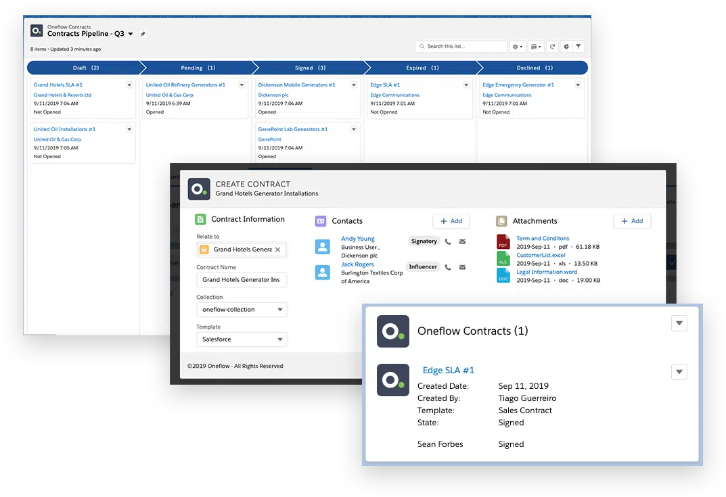Call Jack Rogers using the phone icon
Viewport: 726px width, 497px height.
coord(448,267)
